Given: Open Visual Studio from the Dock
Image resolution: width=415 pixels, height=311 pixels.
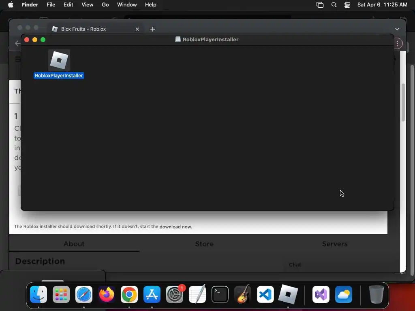Looking at the screenshot, I should pyautogui.click(x=321, y=294).
